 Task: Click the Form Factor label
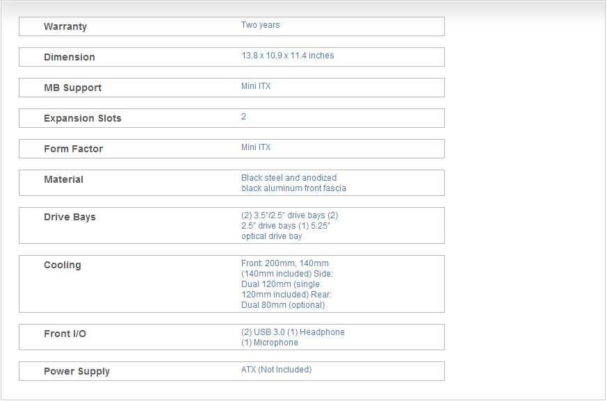pyautogui.click(x=73, y=149)
